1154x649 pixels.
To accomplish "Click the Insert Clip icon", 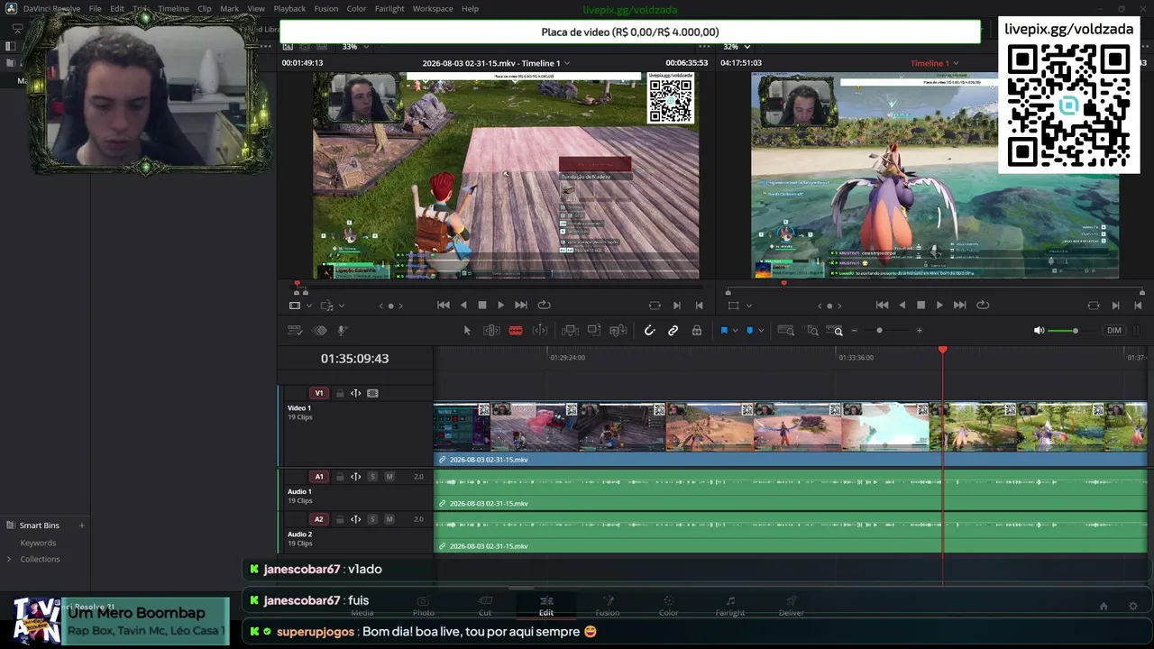I will tap(570, 331).
